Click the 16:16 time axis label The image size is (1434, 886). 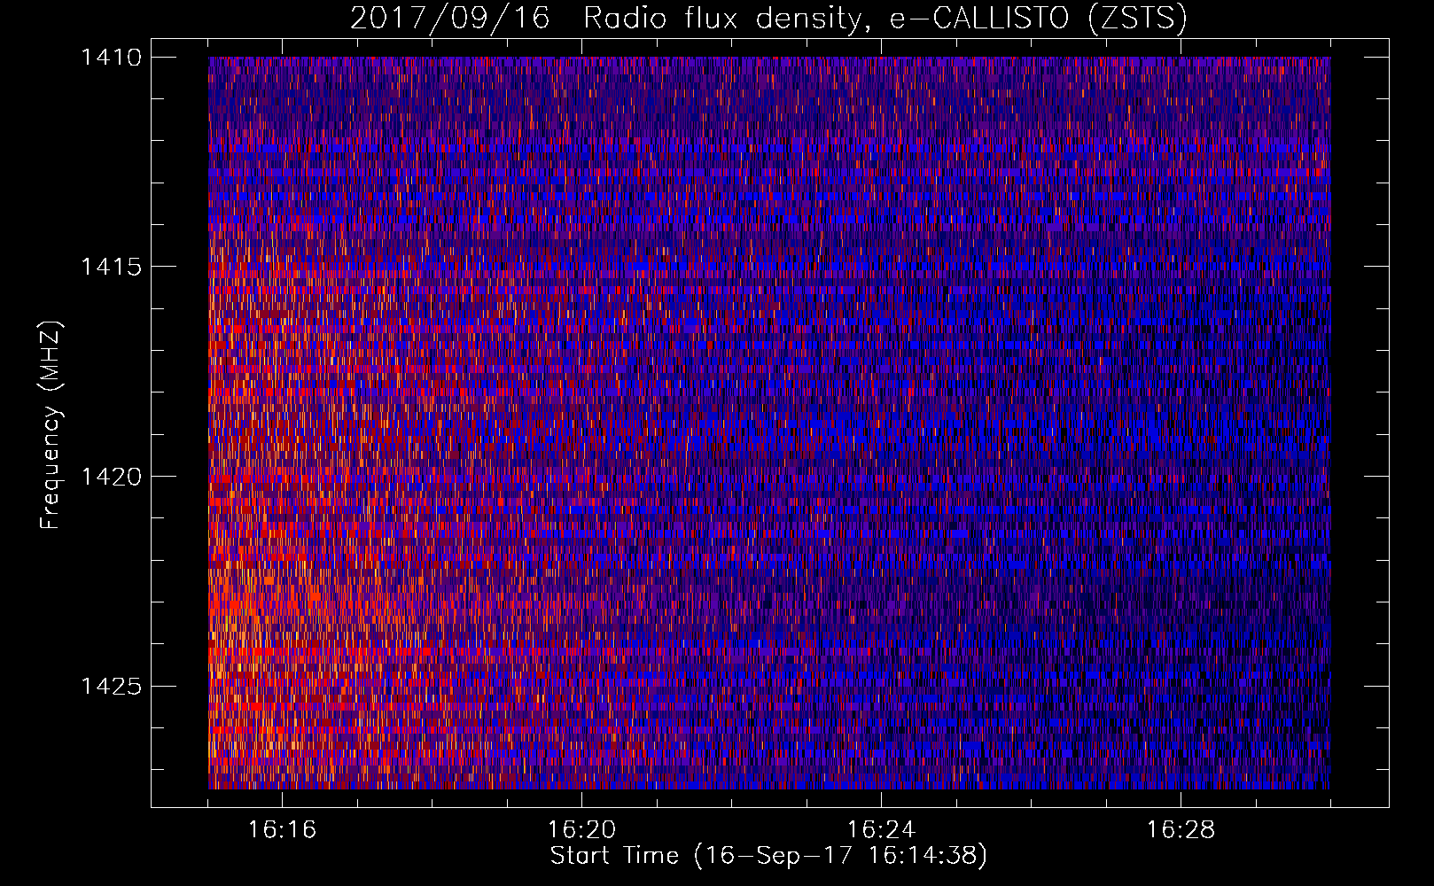(x=283, y=830)
